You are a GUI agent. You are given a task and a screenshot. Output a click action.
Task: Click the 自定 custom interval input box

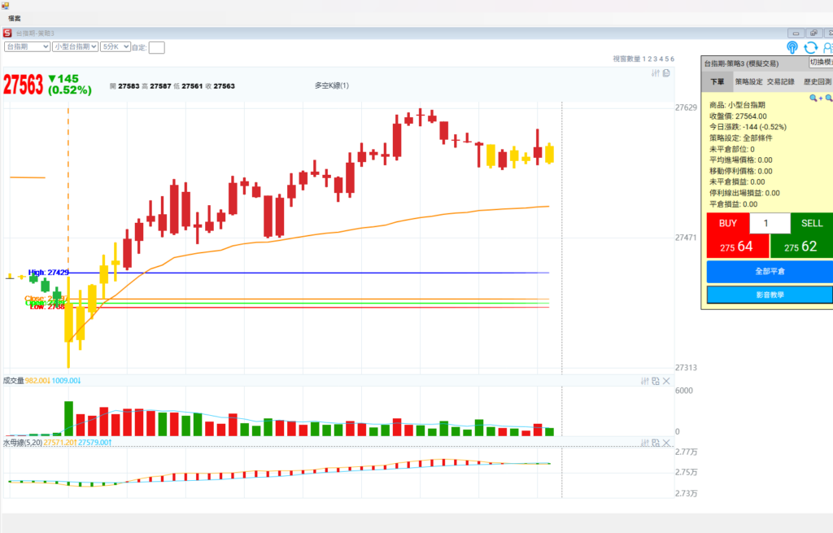pos(156,48)
